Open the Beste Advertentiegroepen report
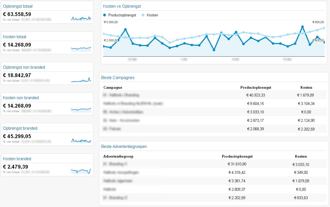330x207 pixels. [x=124, y=147]
